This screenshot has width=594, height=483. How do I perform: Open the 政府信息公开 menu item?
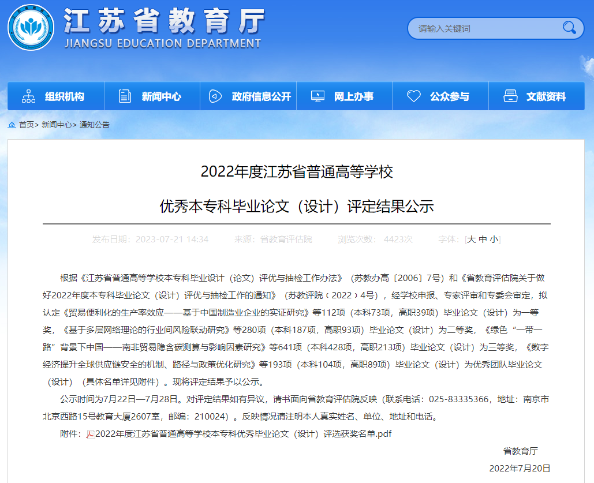(x=261, y=97)
